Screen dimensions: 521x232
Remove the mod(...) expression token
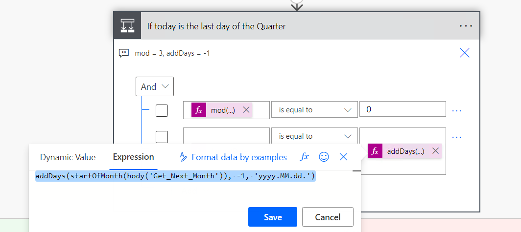coord(246,110)
